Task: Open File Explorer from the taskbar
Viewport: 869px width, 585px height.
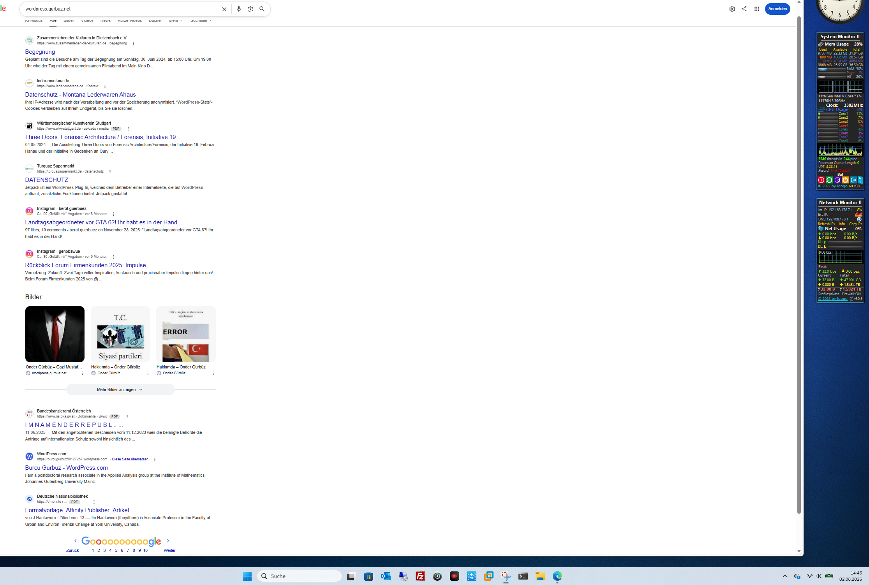Action: point(540,576)
